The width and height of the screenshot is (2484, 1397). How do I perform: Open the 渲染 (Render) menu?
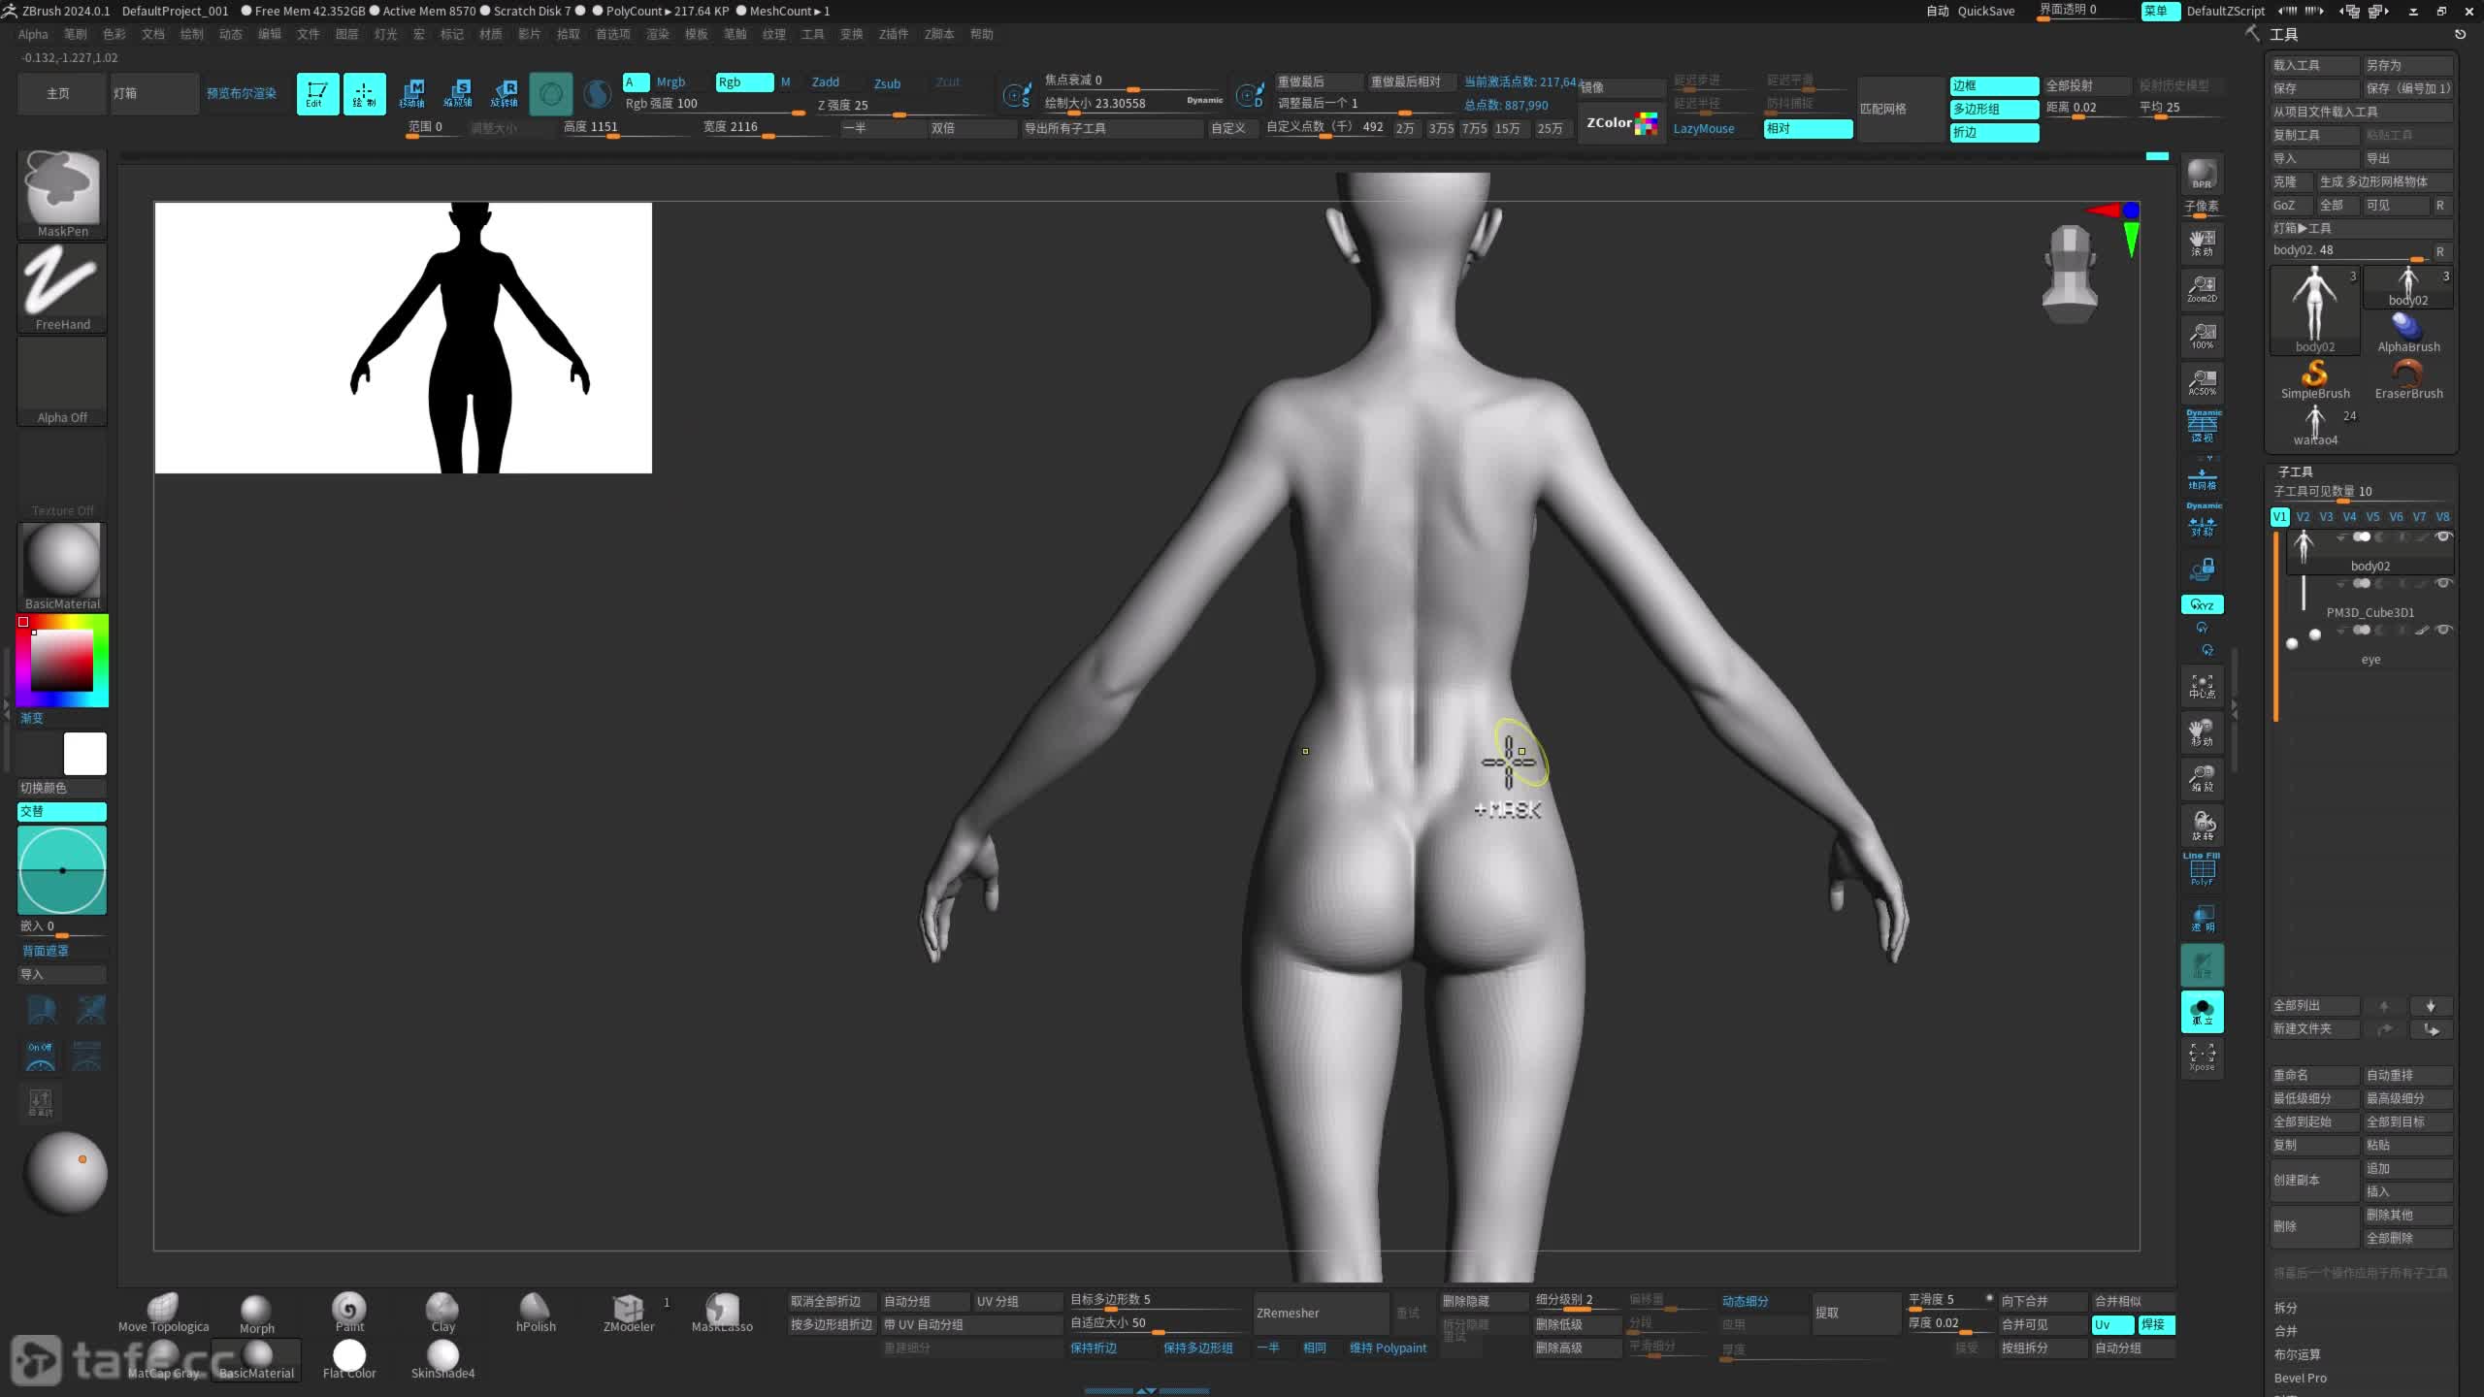[657, 34]
